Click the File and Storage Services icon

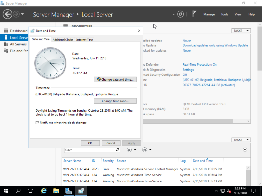click(6, 51)
